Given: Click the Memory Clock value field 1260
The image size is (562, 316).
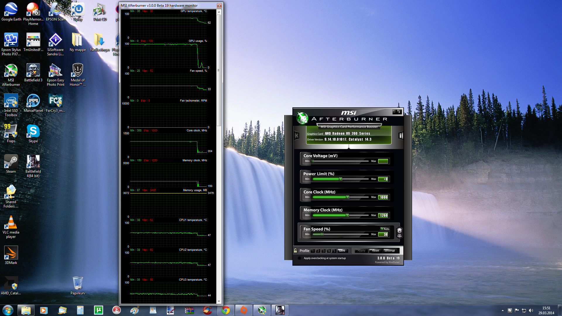Looking at the screenshot, I should coord(383,215).
